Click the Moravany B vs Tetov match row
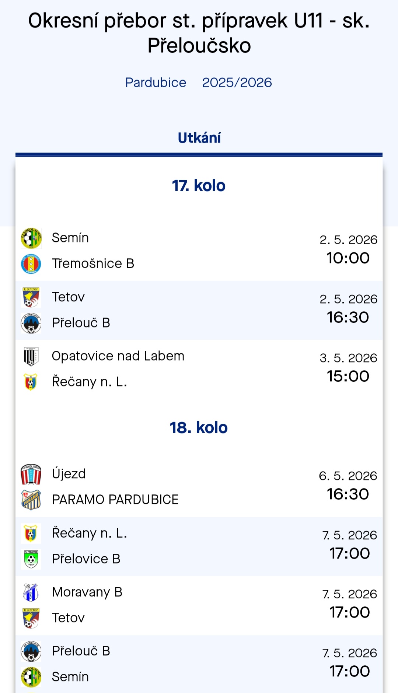 click(x=199, y=604)
